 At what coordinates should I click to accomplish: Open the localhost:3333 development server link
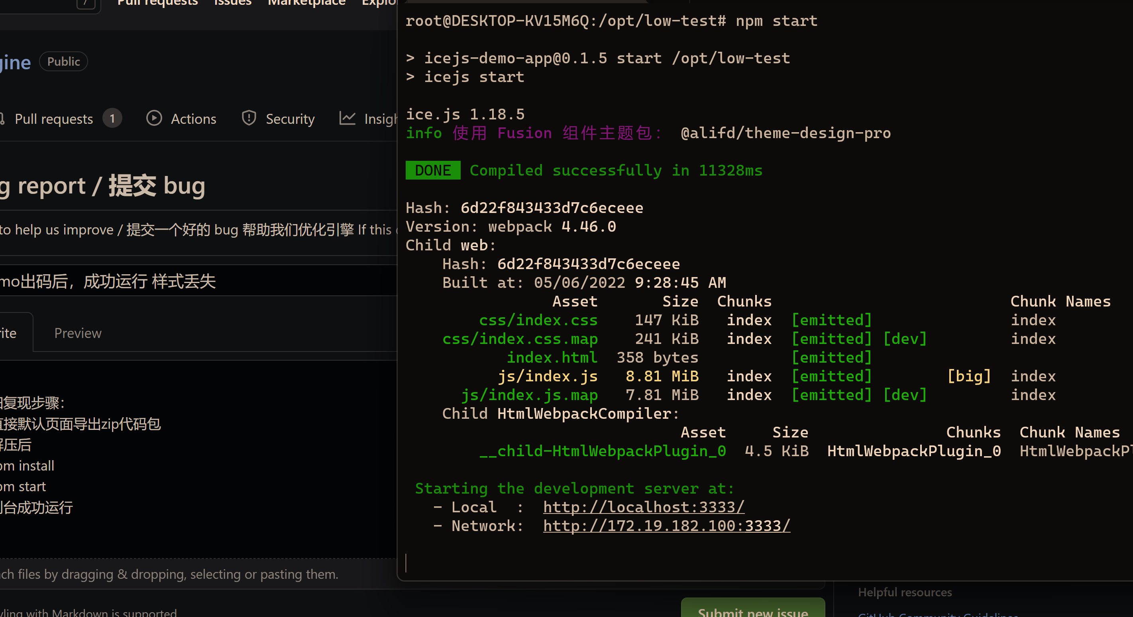[643, 507]
